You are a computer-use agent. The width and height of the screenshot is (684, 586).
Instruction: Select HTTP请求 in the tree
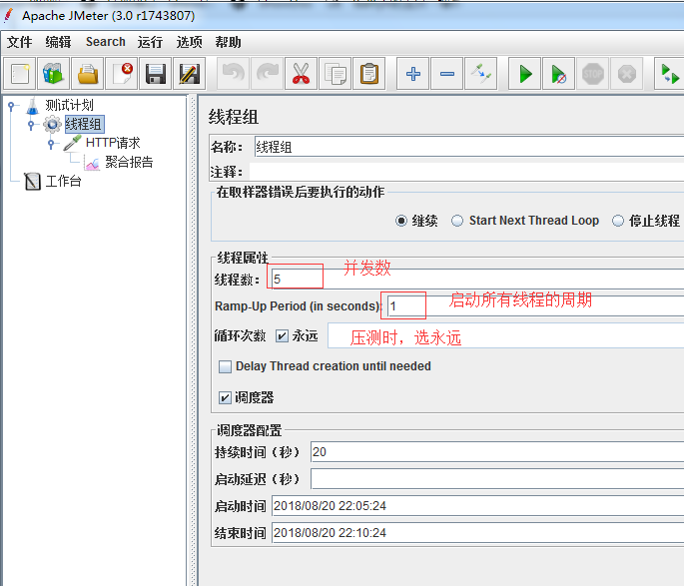pos(113,143)
